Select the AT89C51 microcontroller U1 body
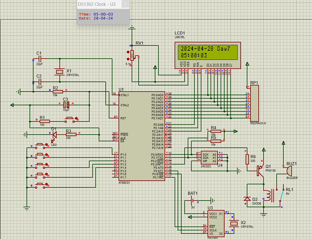Image resolution: width=312 pixels, height=239 pixels. [x=142, y=136]
